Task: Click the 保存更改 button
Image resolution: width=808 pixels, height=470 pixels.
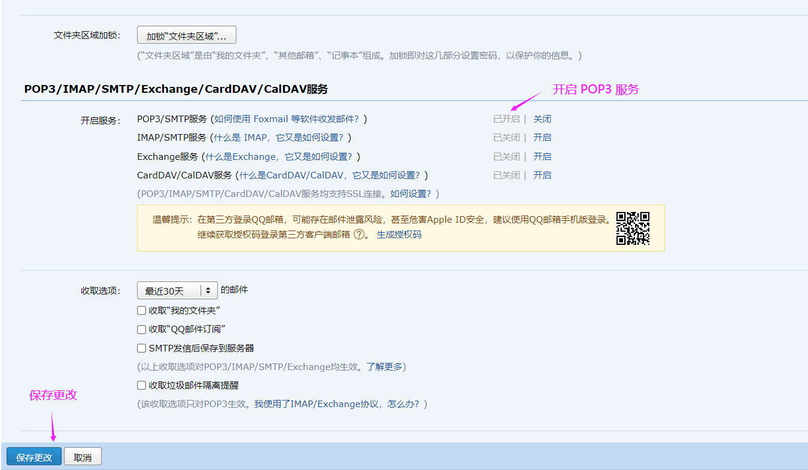Action: (x=34, y=457)
